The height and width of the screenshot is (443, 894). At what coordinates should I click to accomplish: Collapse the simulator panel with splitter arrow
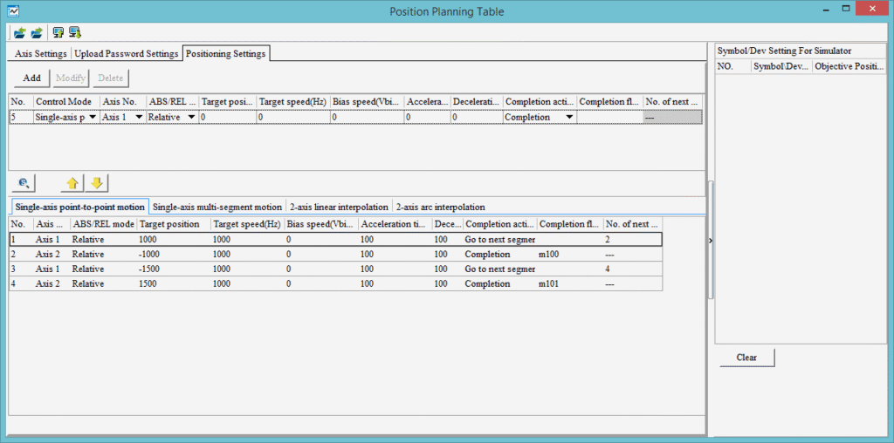tap(710, 241)
